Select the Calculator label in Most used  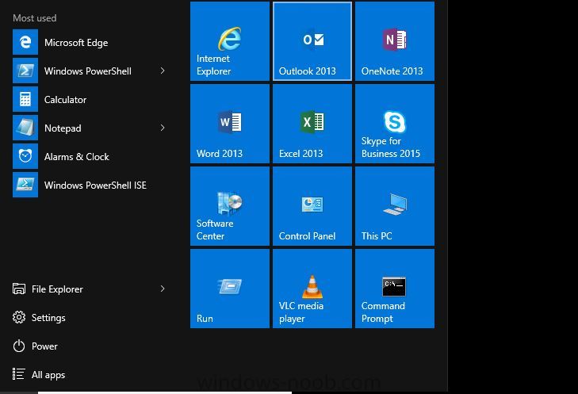pos(65,100)
